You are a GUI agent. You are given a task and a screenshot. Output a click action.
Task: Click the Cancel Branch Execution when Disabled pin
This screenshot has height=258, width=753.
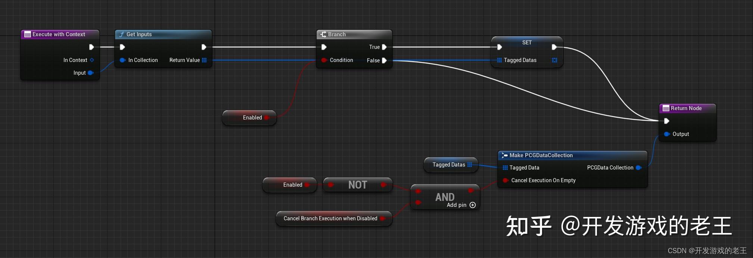(383, 218)
